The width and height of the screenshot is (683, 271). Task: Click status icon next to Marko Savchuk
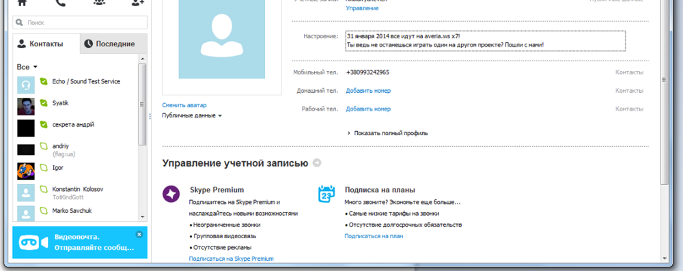click(x=44, y=211)
